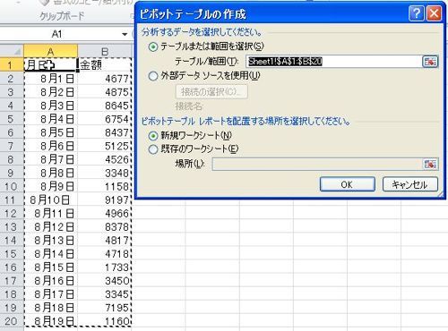Viewport: 448px width, 331px height.
Task: Click amount cell 3450
Action: click(105, 281)
